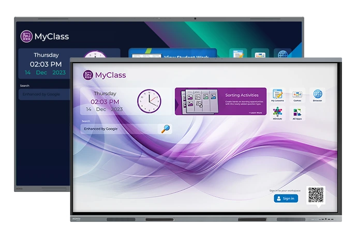357x238 pixels.
Task: Open the Browser globe icon on front display
Action: coord(317,95)
